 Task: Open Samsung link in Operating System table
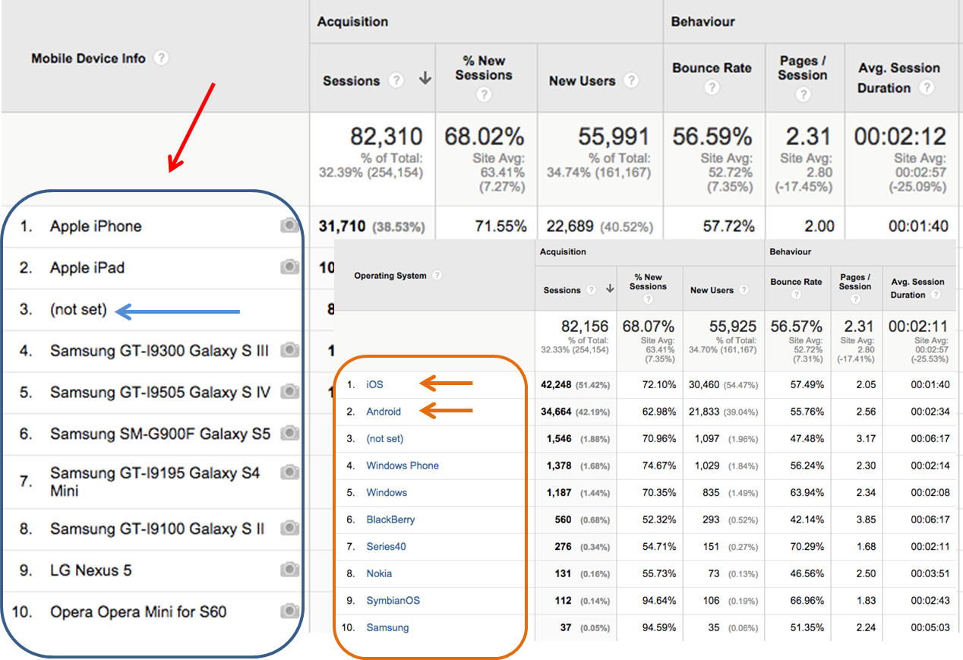coord(387,627)
